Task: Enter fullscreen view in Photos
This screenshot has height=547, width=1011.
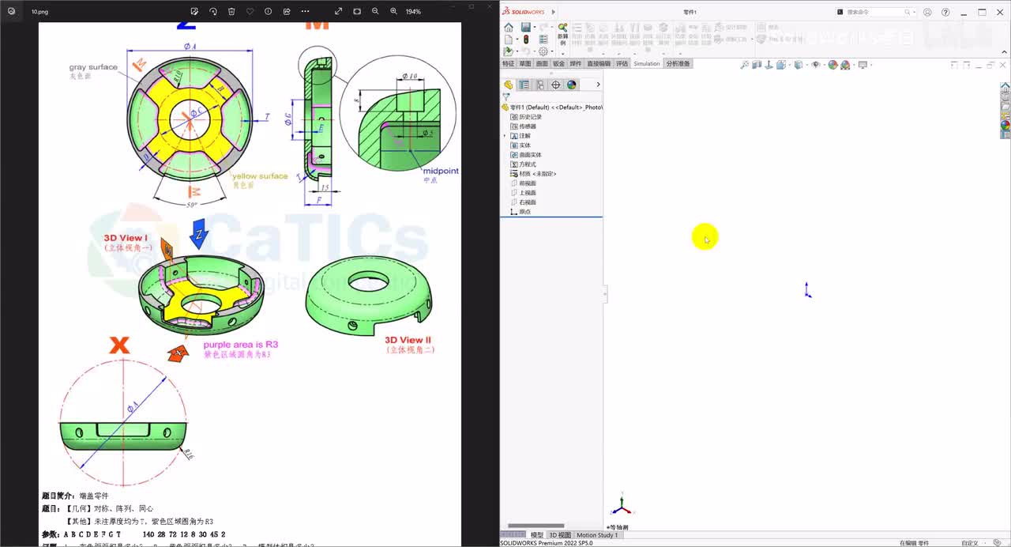Action: [x=339, y=12]
